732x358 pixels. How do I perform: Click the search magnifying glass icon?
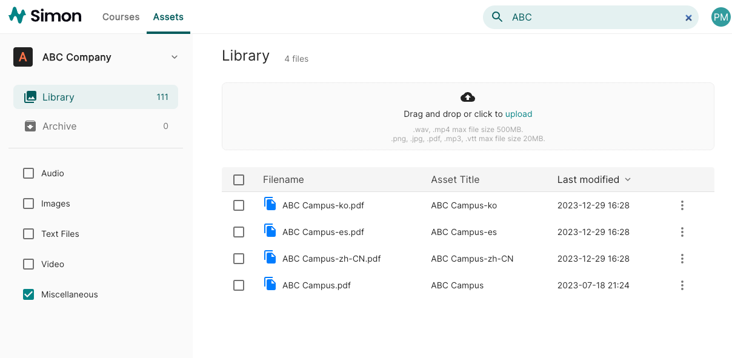pyautogui.click(x=497, y=17)
